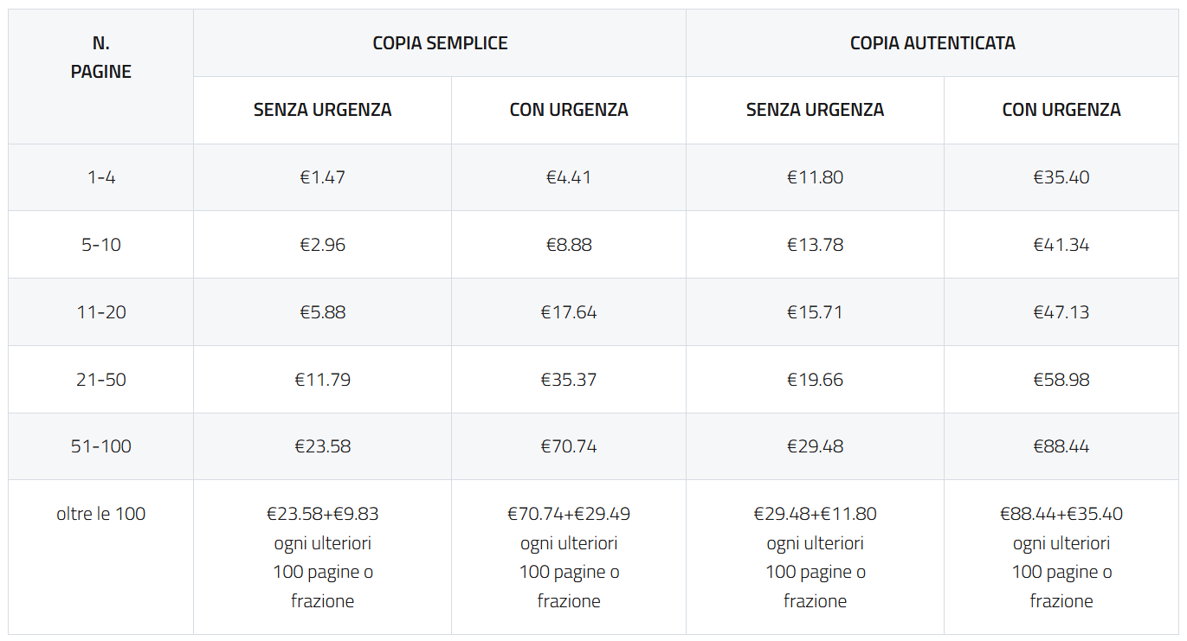
Task: Click the €1.47 price cell
Action: point(322,177)
